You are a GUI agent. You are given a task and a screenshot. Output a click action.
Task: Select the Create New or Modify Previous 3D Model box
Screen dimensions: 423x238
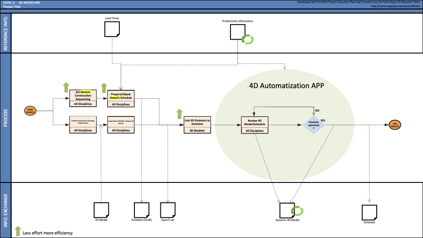pyautogui.click(x=121, y=125)
